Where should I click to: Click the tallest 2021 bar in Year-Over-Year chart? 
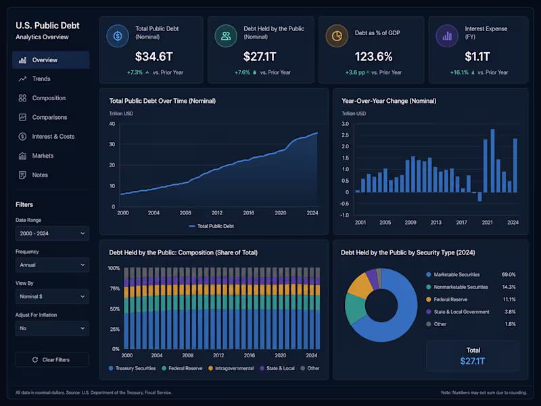[492, 161]
